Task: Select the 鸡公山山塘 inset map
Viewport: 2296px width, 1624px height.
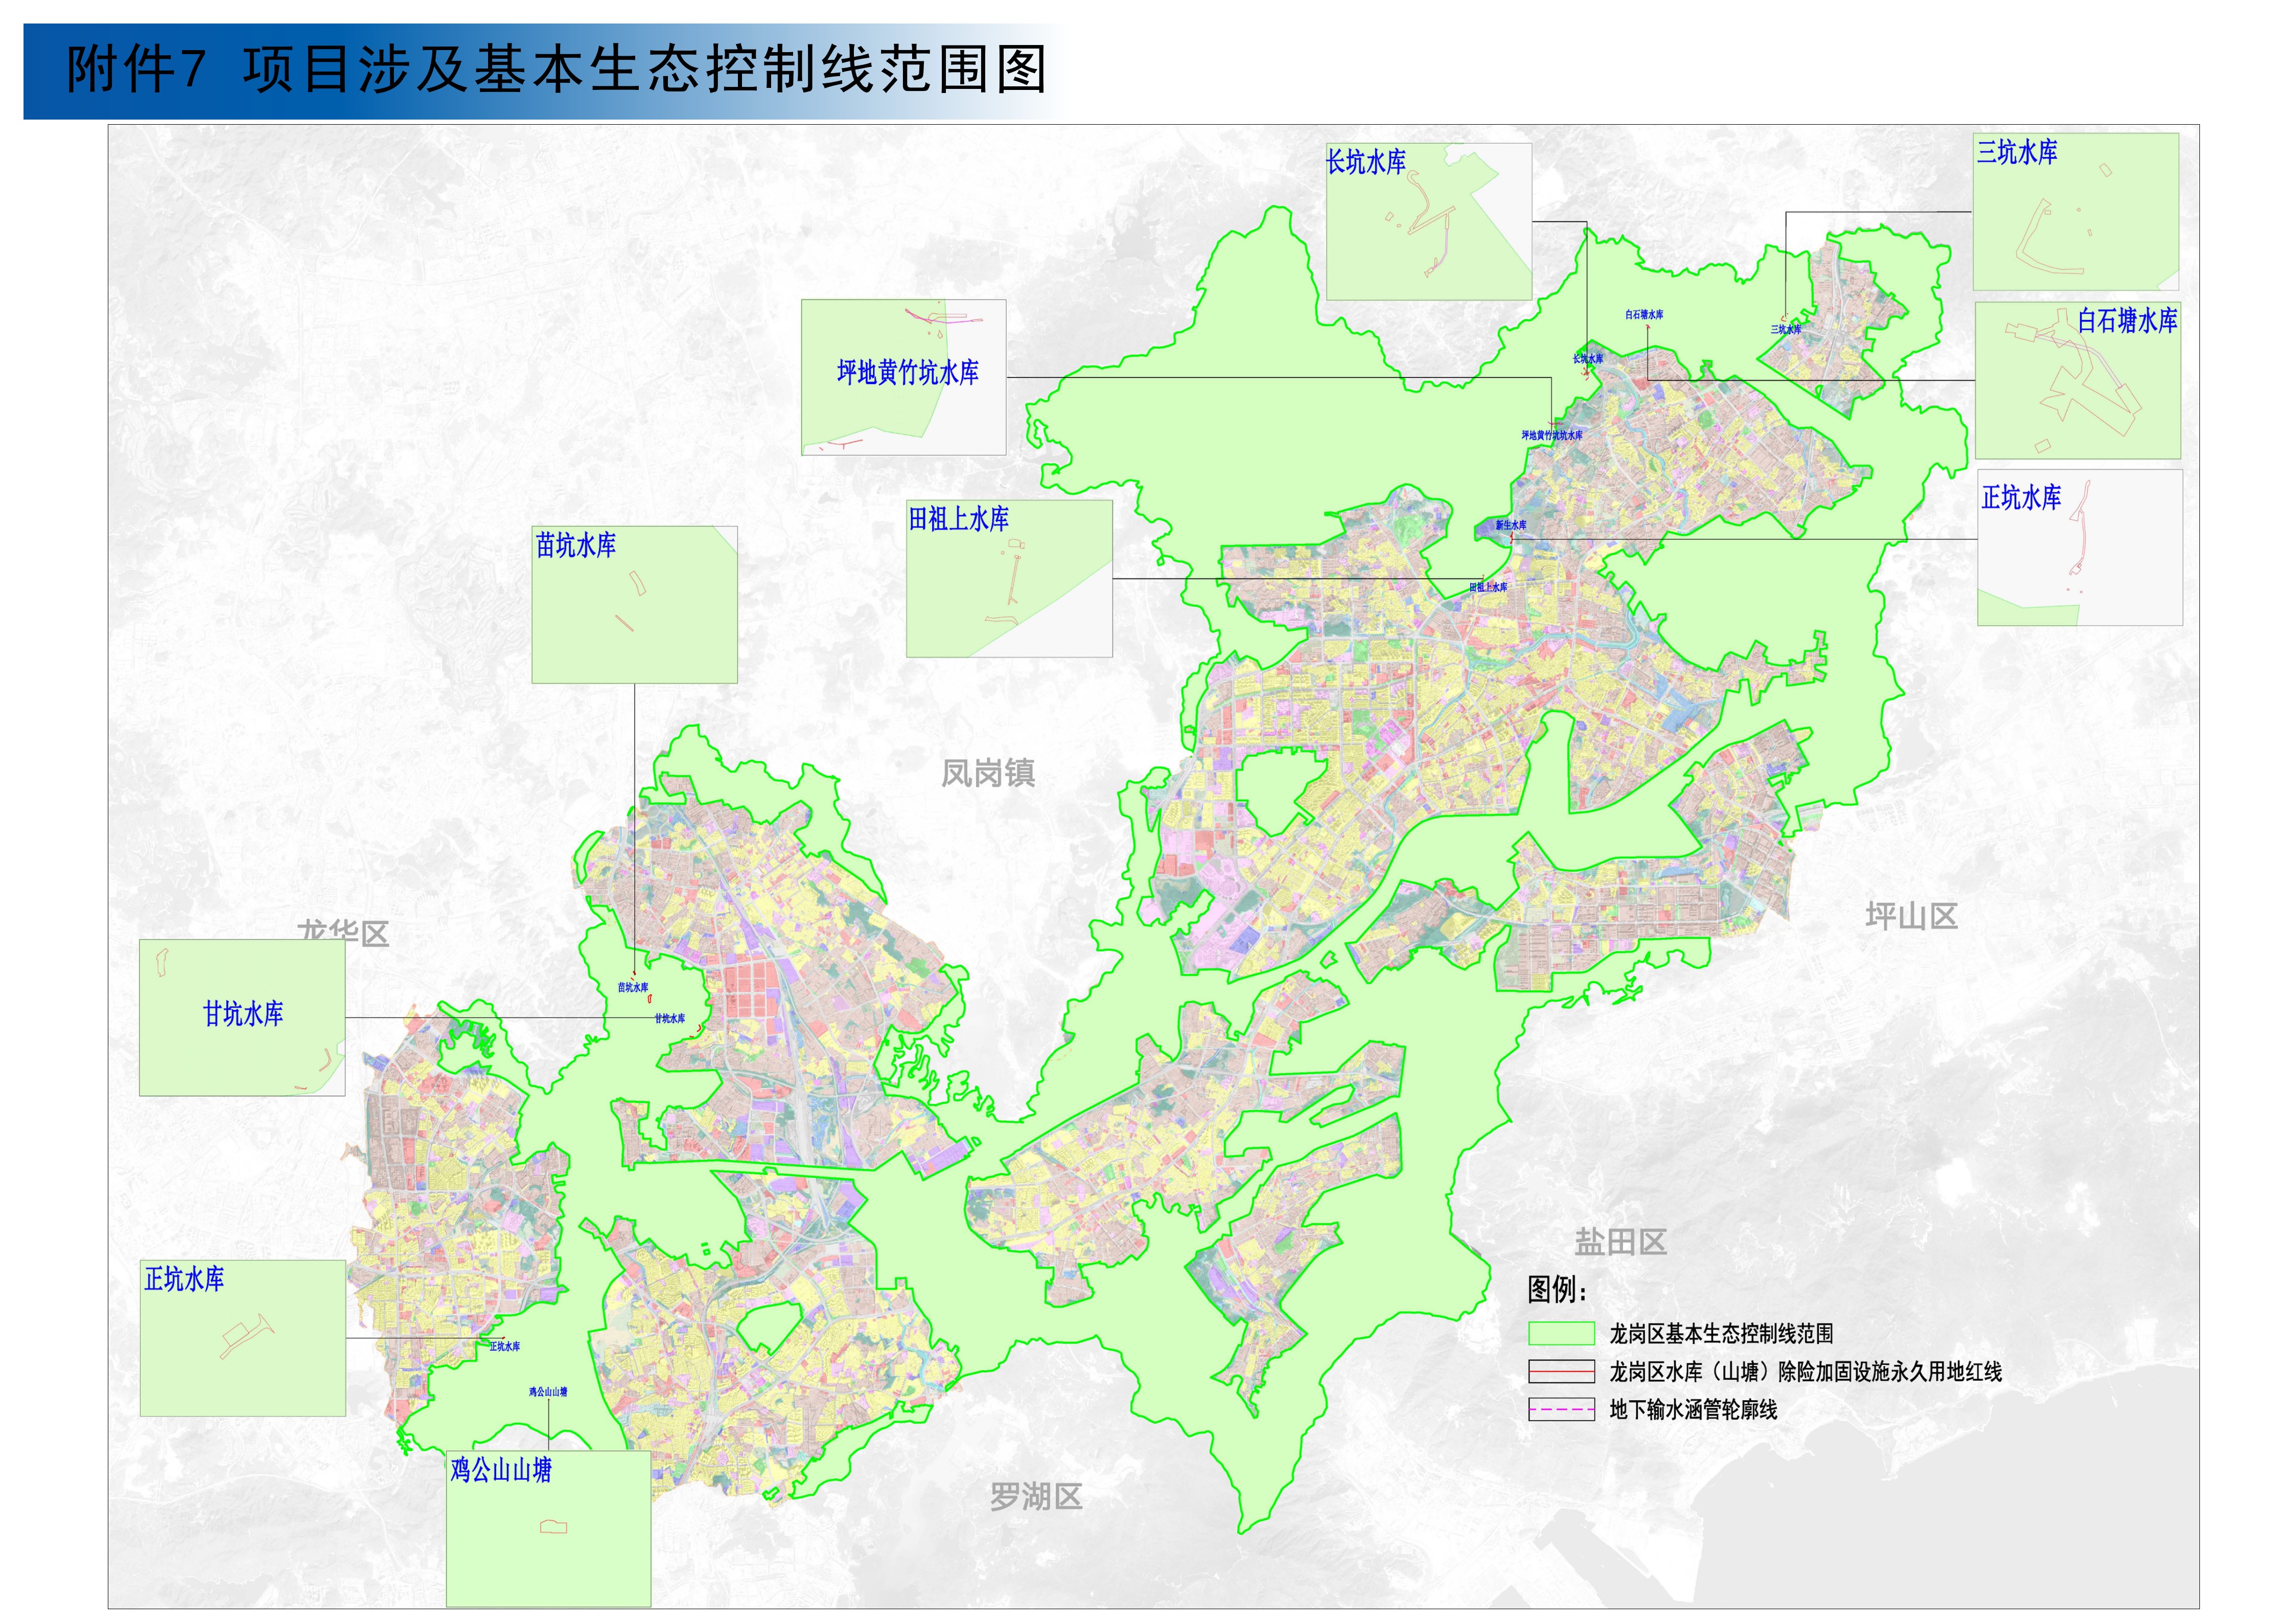Action: [x=548, y=1529]
